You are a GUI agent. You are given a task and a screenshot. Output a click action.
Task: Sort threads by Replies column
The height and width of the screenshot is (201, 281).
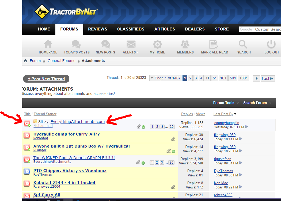[x=187, y=114]
